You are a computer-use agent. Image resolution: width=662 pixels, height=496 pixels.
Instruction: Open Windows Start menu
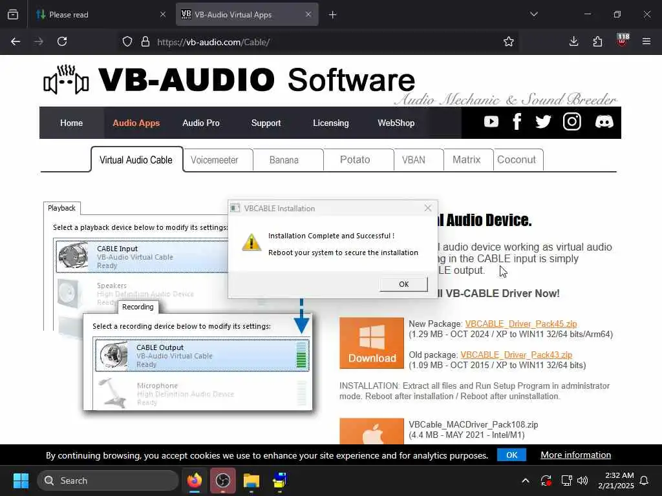click(x=21, y=480)
